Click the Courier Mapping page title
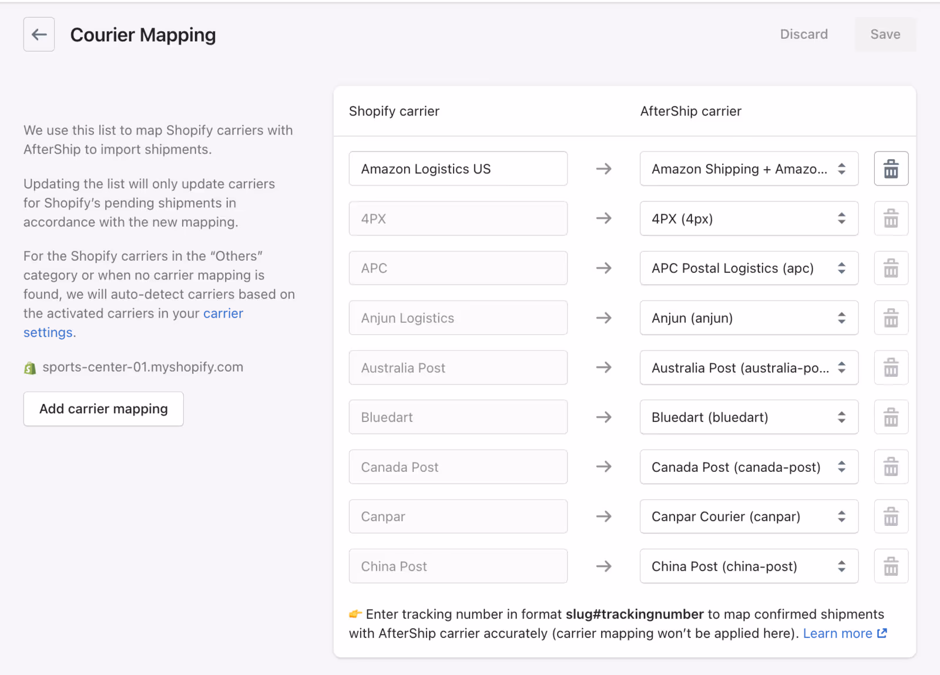Viewport: 940px width, 675px height. (143, 35)
